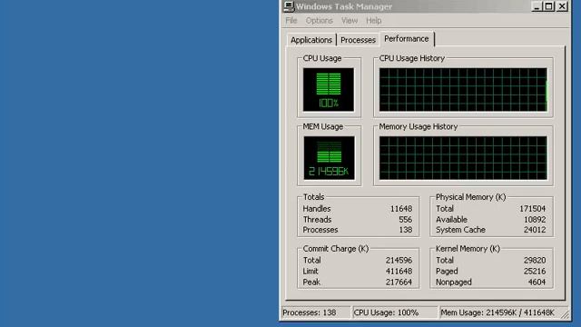Click Commit Charge Total value 214596
The width and height of the screenshot is (581, 327).
pos(399,261)
